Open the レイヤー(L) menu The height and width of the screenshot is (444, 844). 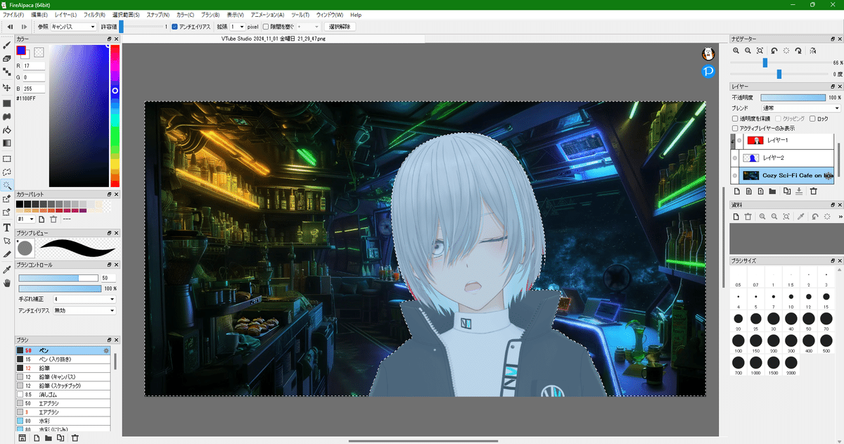[x=65, y=15]
